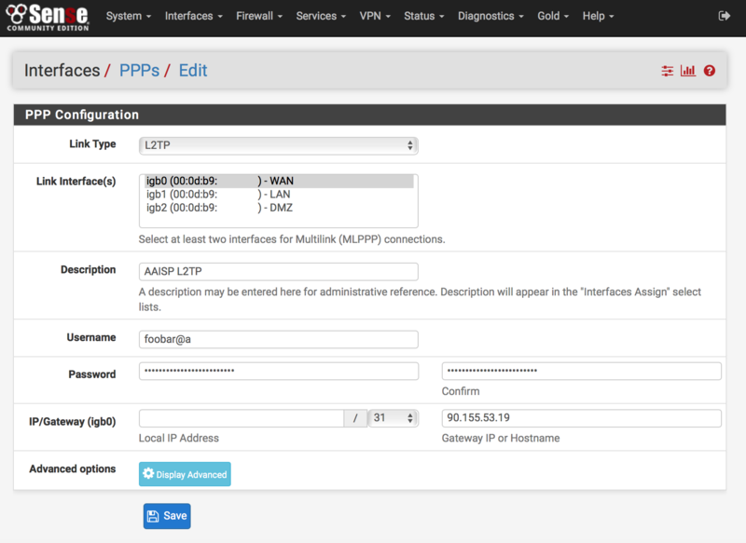Expand the System menu
Screen dimensions: 746x543
coord(129,16)
